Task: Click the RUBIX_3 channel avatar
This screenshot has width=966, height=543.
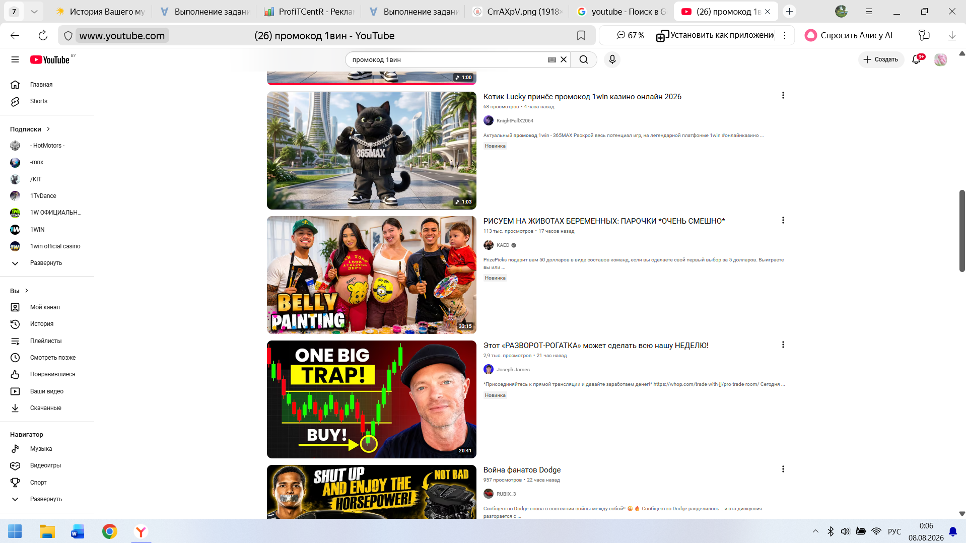Action: (x=489, y=494)
